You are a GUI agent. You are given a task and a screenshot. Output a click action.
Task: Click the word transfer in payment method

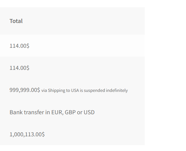34,112
